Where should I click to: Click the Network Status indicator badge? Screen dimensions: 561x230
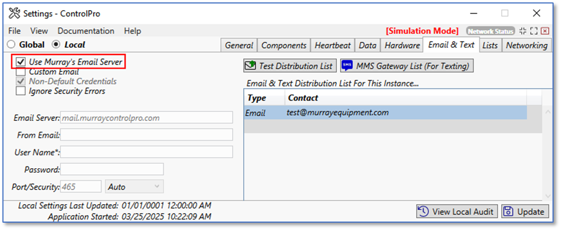[x=490, y=31]
